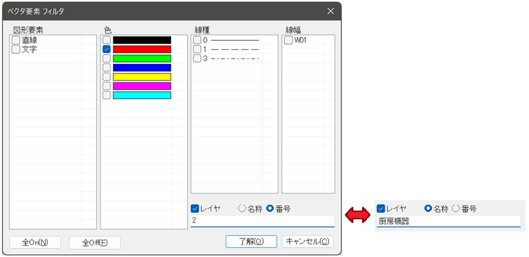Check line type 3 dash-dot line
Viewport: 529px width, 257px height.
pyautogui.click(x=197, y=59)
